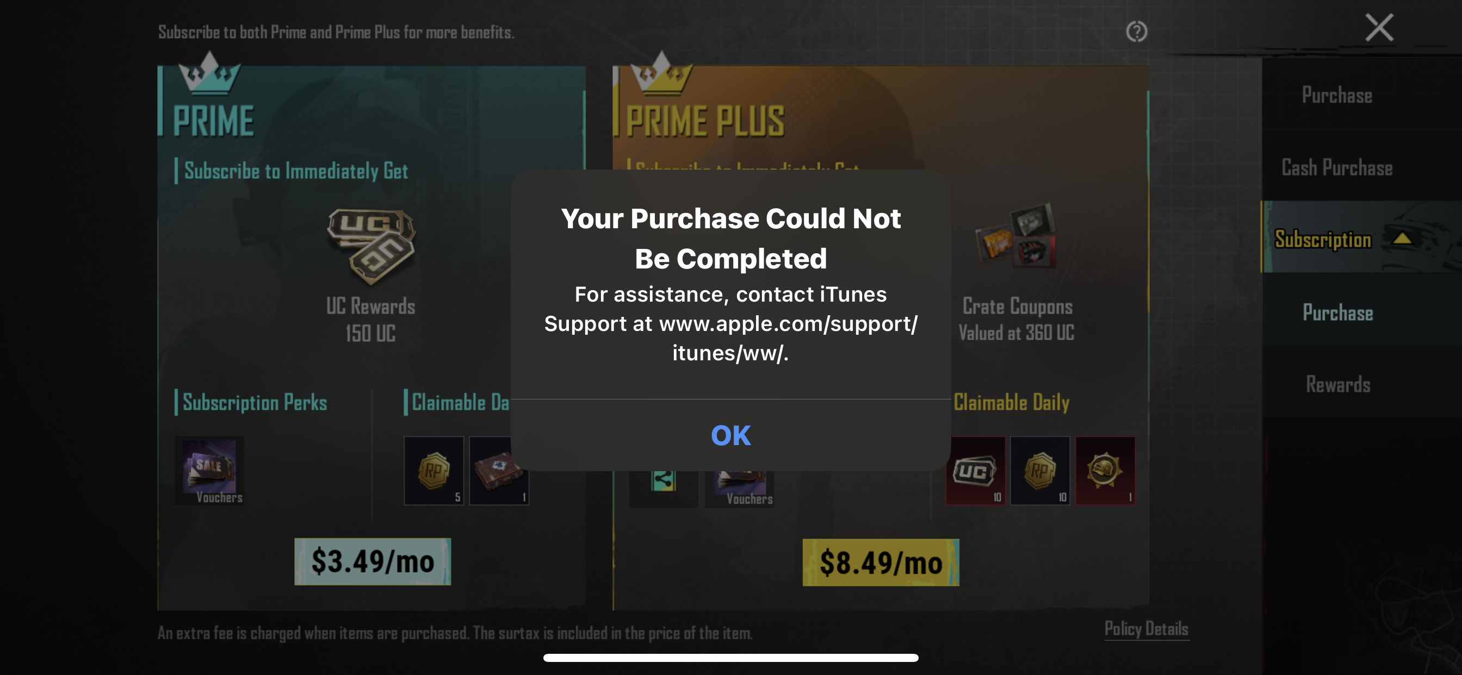Tap the Prime Plus daily 10 RP icon
Image resolution: width=1462 pixels, height=675 pixels.
point(1040,470)
